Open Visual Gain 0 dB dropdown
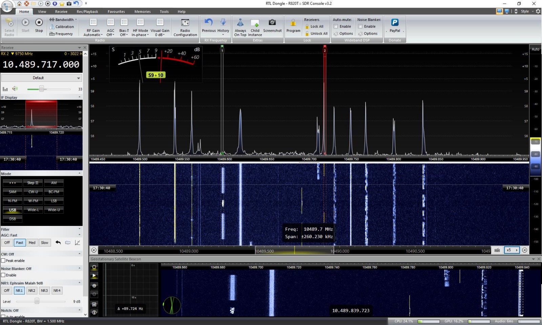Screen dimensions: 542x325 click(x=160, y=27)
